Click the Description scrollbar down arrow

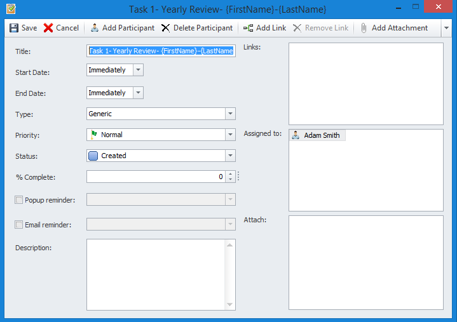click(x=230, y=305)
